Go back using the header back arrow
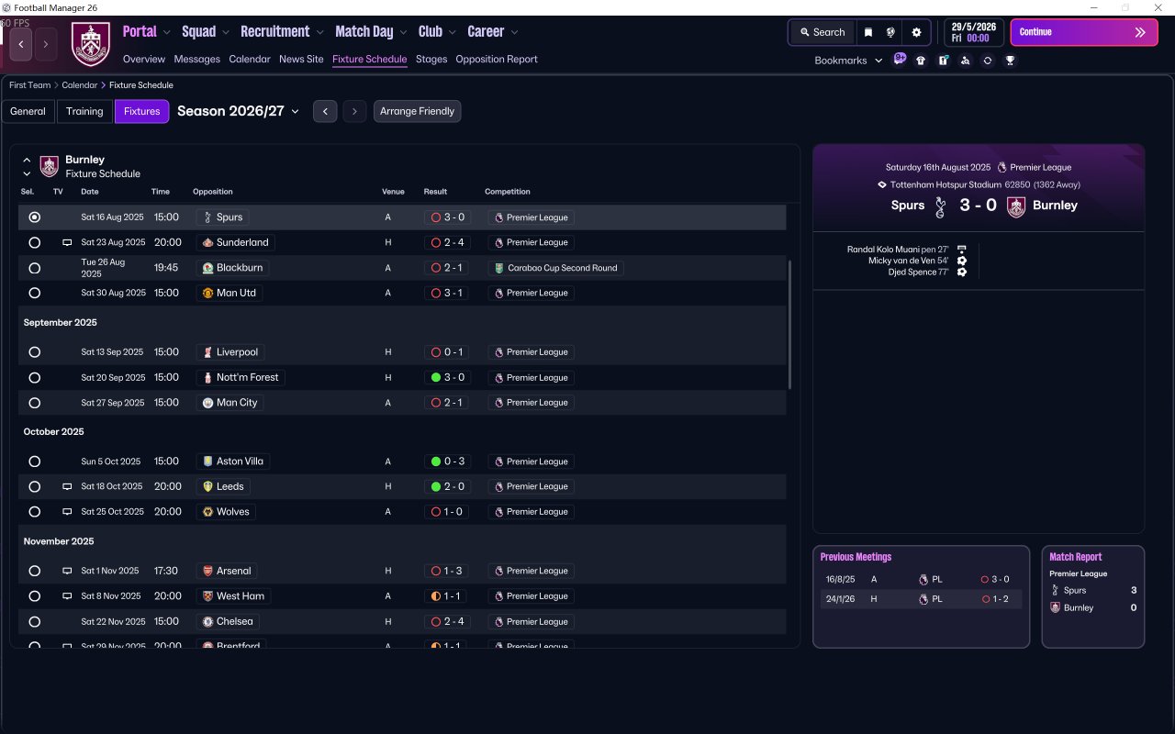 point(21,44)
